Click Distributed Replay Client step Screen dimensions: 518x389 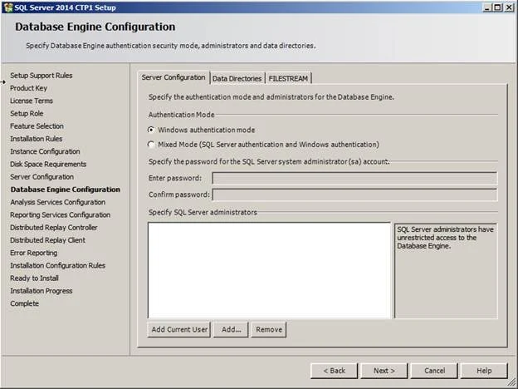click(x=48, y=240)
